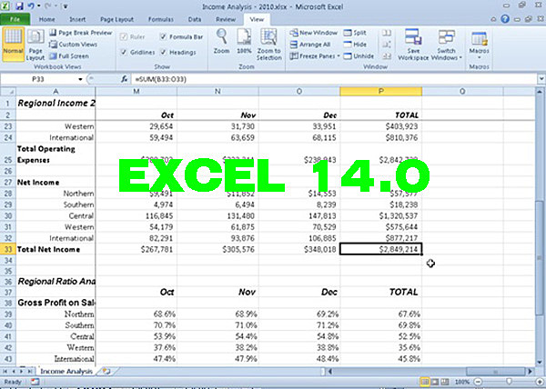Switch to the Home tab
546x389 pixels.
(46, 19)
